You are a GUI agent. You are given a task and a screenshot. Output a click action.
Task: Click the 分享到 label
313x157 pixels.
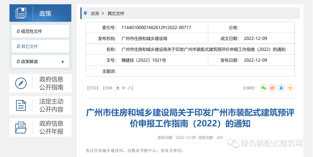pos(249,88)
